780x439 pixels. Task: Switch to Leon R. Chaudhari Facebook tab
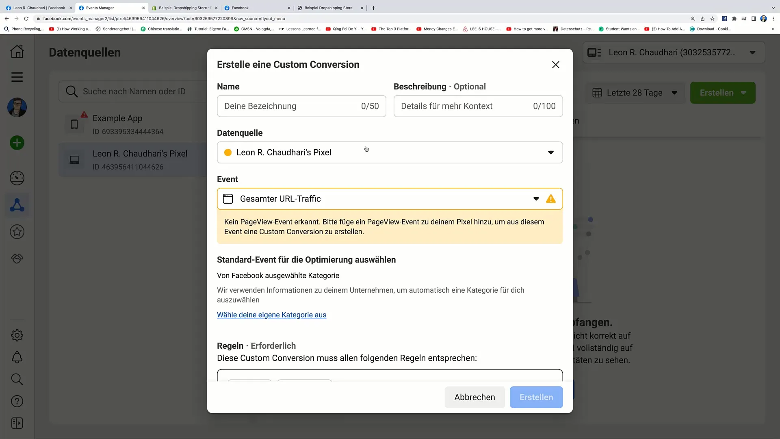(x=39, y=8)
